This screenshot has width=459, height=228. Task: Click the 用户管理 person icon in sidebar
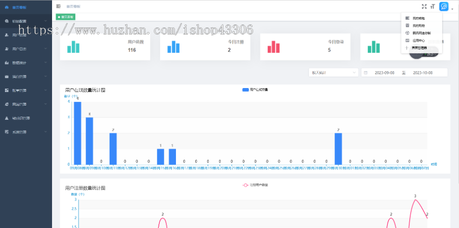pyautogui.click(x=7, y=35)
